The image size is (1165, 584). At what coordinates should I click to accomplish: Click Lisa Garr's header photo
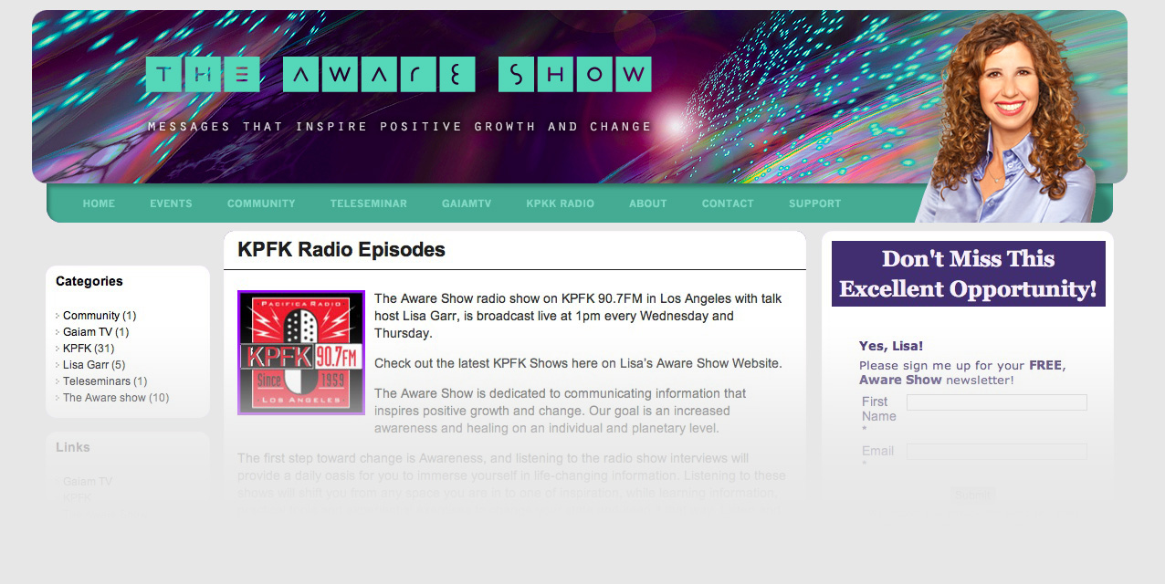click(x=1009, y=119)
